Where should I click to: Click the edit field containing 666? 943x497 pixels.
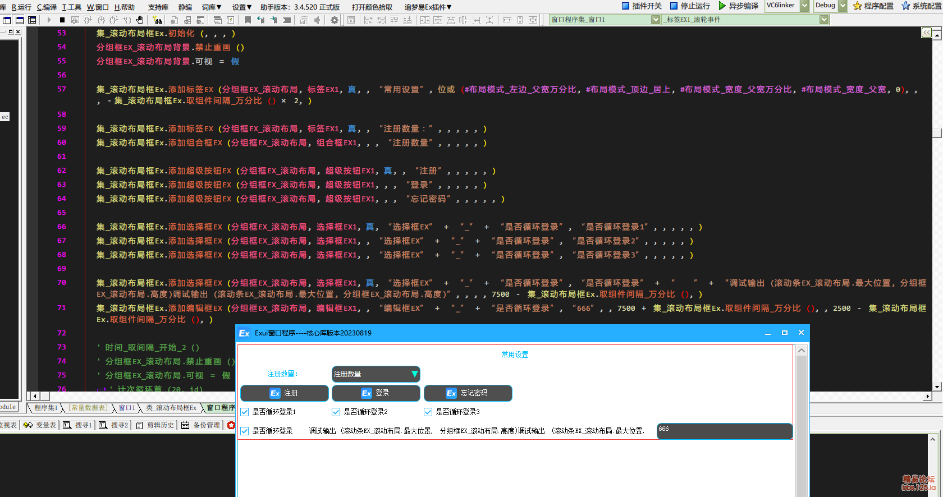(724, 431)
